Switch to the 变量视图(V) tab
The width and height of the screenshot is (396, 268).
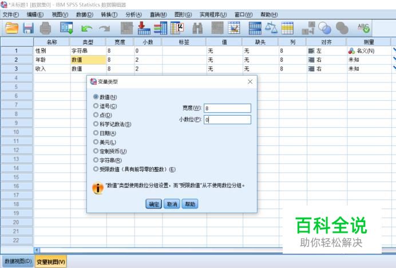tap(50, 262)
